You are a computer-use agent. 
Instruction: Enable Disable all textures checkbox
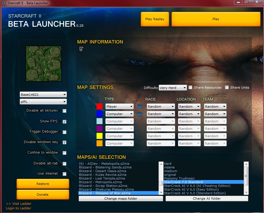pos(64,111)
